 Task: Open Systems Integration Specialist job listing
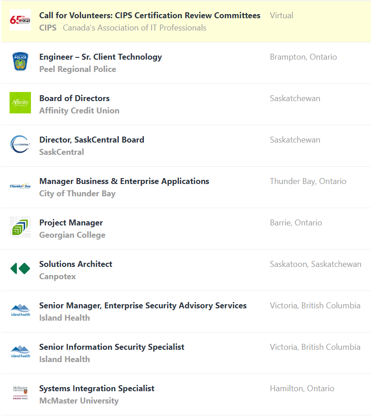[97, 388]
